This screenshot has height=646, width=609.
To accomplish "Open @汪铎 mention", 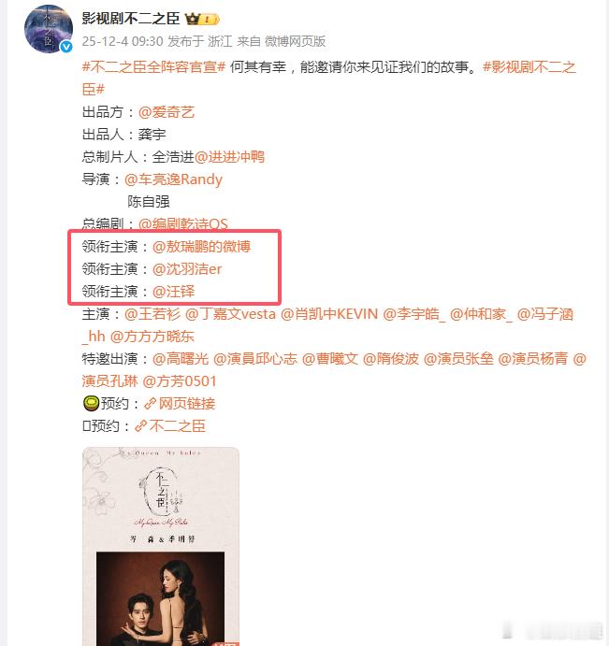I will tap(174, 292).
